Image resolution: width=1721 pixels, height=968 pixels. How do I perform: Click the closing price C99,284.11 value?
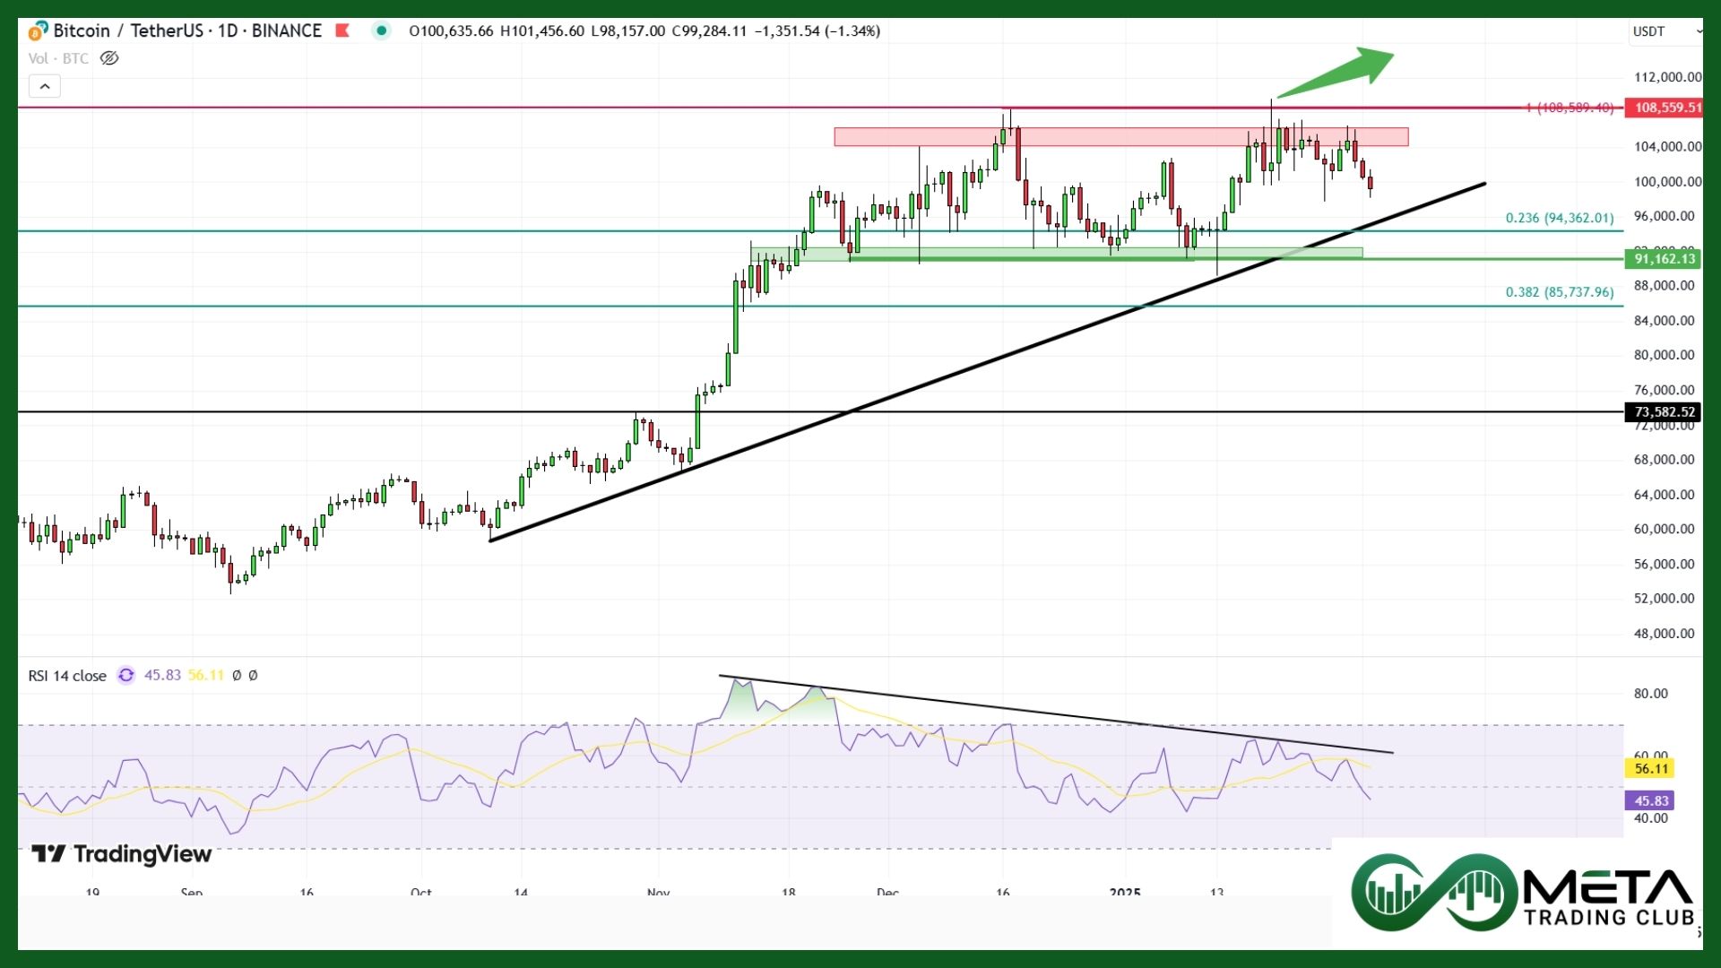pyautogui.click(x=709, y=30)
